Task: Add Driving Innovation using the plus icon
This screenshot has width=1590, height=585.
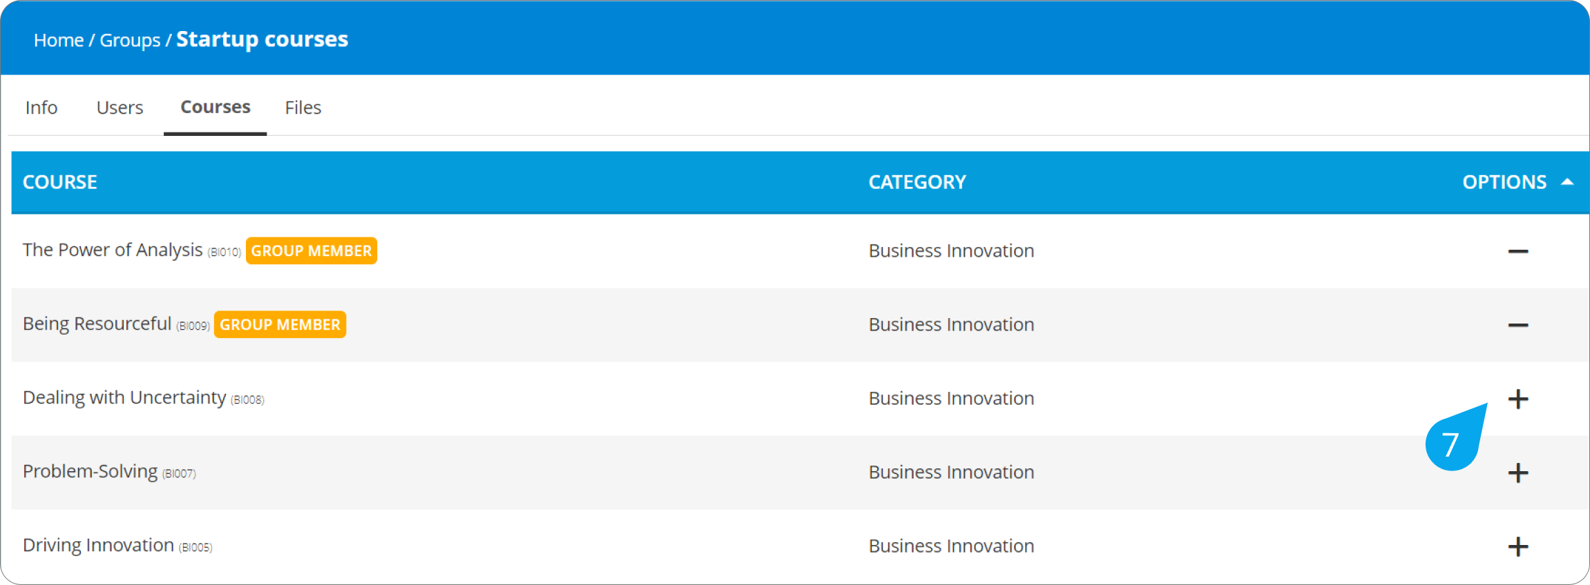Action: 1518,546
